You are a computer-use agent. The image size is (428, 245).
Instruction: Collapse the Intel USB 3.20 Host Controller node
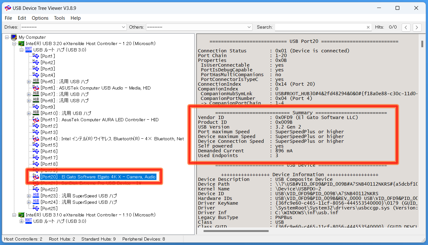point(14,43)
